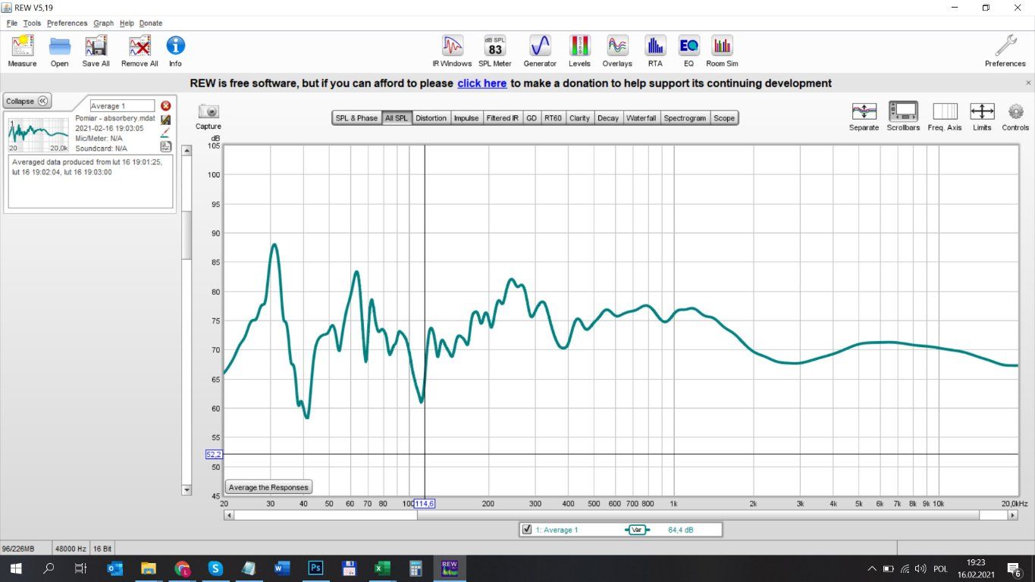Open the Tools menu
Viewport: 1035px width, 582px height.
pos(32,23)
